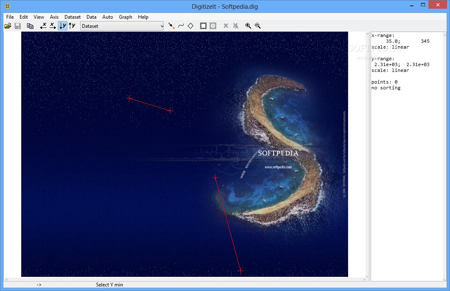Click the 'points: 0' text

click(384, 82)
